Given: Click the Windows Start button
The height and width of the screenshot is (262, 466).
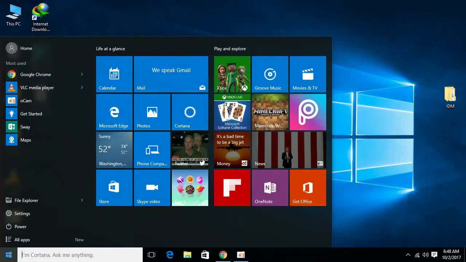Looking at the screenshot, I should (x=9, y=255).
